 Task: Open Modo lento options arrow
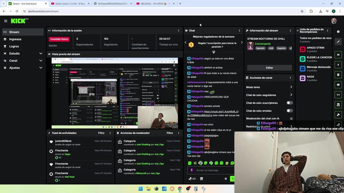[x=291, y=87]
